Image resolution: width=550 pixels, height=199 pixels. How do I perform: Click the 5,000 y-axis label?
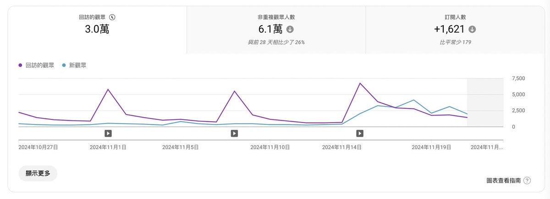click(x=518, y=95)
